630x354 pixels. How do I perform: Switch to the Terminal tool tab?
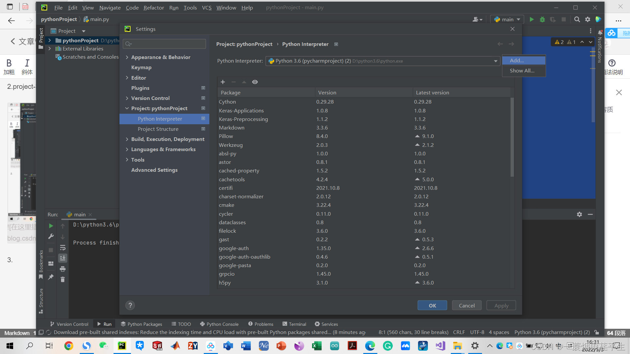click(x=294, y=324)
